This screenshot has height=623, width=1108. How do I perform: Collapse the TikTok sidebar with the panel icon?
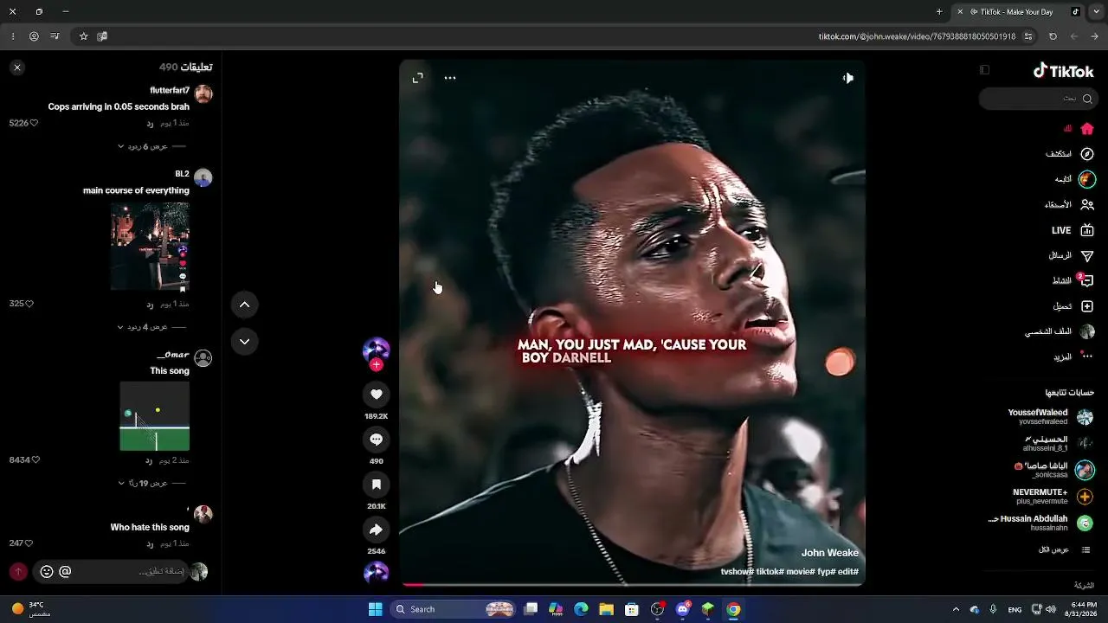(984, 70)
